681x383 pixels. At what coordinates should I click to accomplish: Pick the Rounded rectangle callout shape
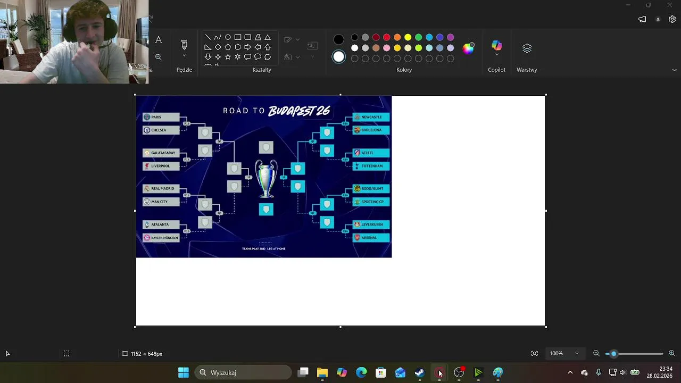(247, 57)
